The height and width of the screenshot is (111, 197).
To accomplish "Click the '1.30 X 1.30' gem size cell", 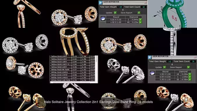I will pos(165,79).
